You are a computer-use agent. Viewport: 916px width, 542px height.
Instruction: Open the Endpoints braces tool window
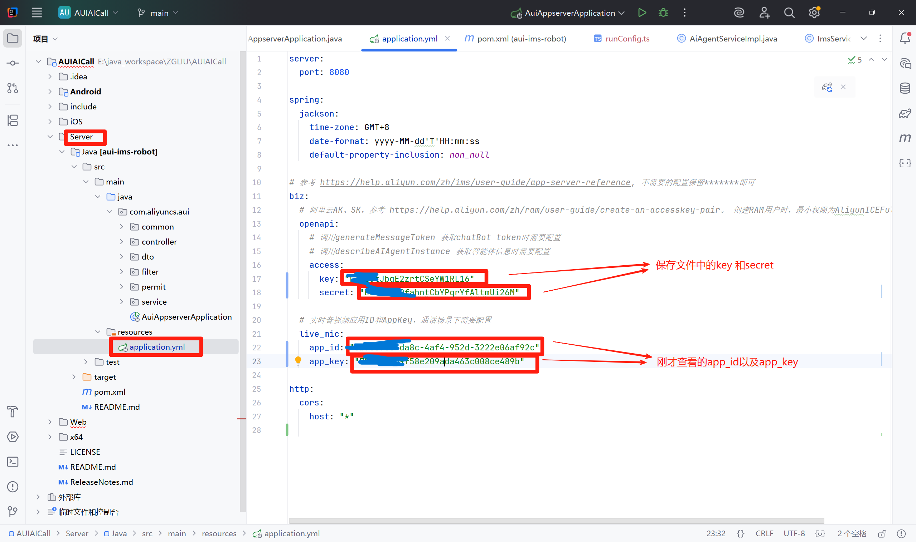(905, 163)
